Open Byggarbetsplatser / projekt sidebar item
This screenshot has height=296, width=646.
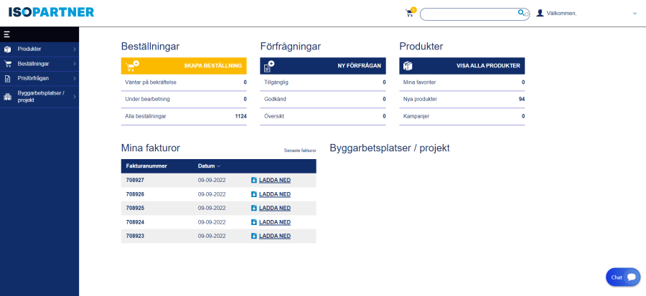pyautogui.click(x=40, y=97)
